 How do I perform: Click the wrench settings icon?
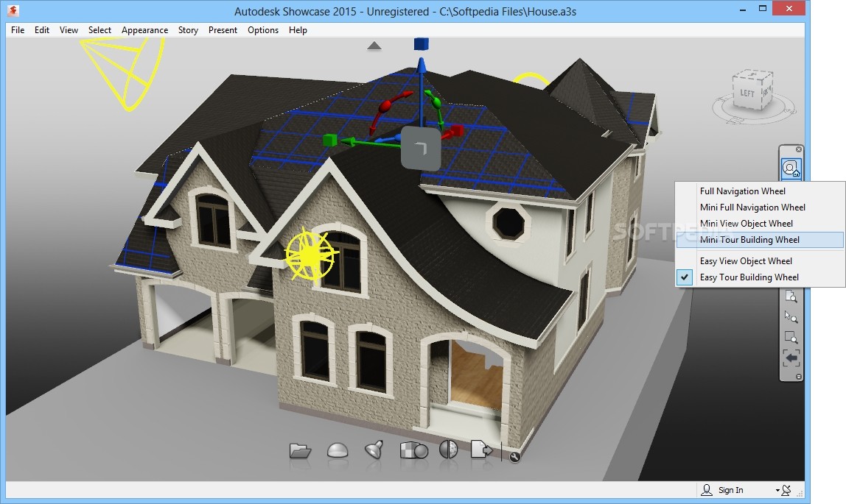(x=514, y=457)
